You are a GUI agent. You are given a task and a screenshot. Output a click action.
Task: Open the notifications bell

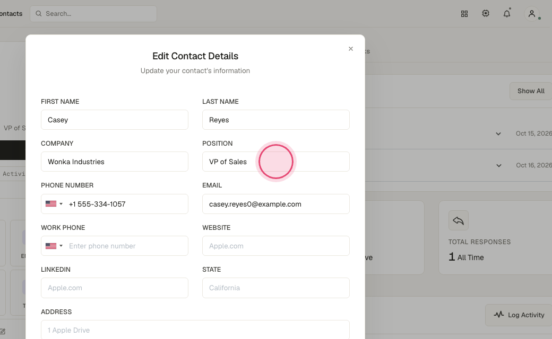(506, 13)
